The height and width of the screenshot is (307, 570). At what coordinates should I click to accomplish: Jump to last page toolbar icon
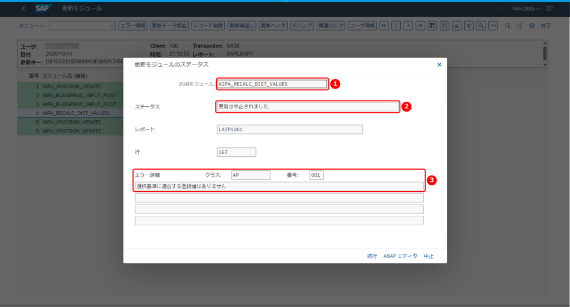coord(420,26)
